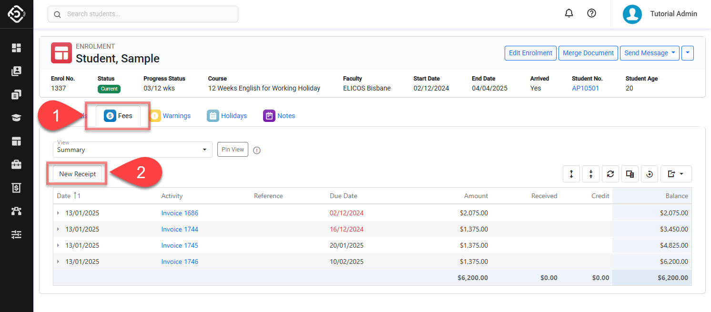Open the help question mark icon
Image resolution: width=711 pixels, height=312 pixels.
coord(591,13)
